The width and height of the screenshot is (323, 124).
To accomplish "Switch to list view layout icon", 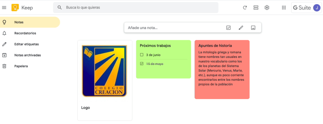I will [256, 8].
